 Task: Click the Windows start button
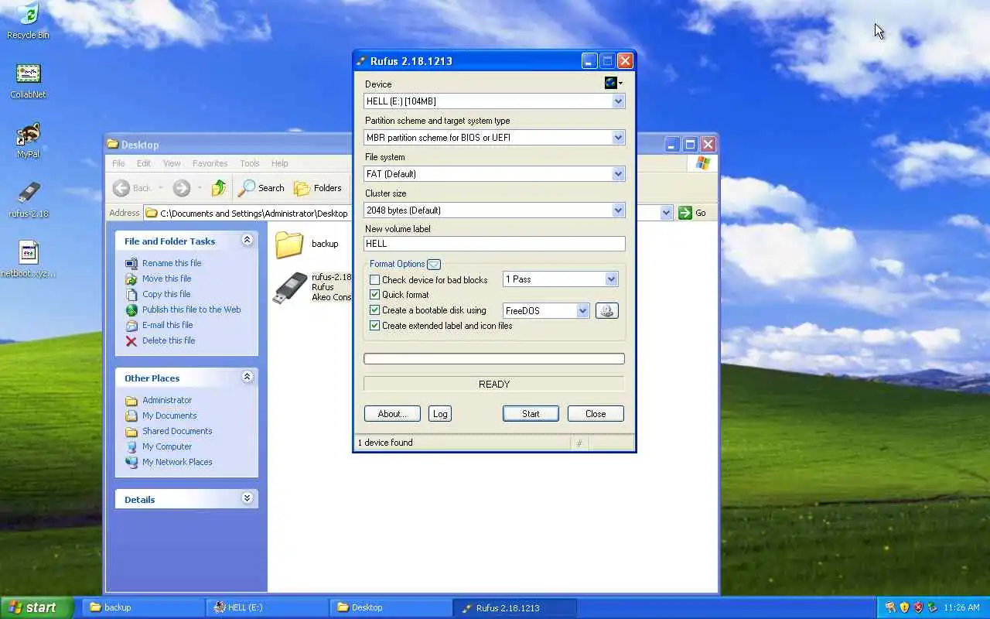[x=37, y=607]
